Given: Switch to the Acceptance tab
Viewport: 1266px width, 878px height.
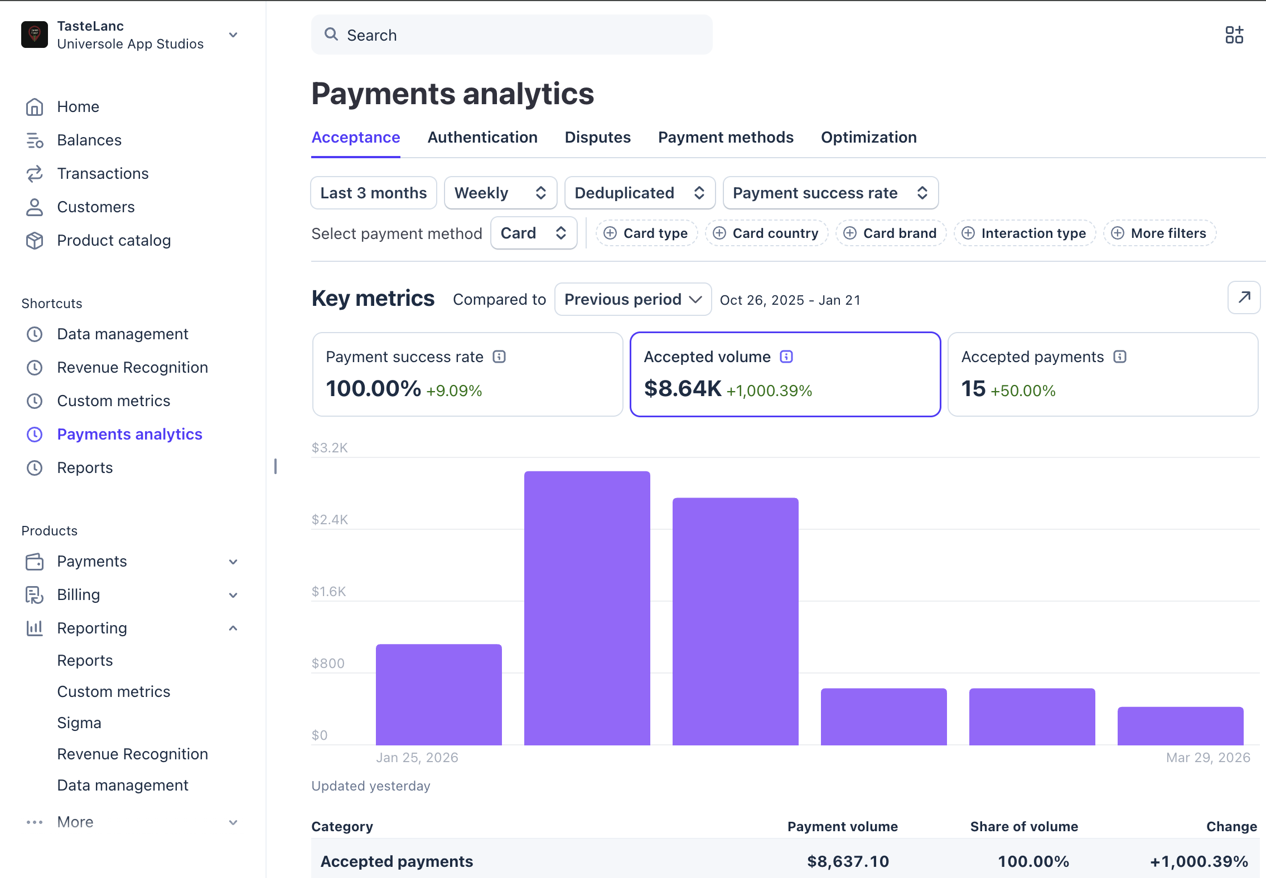Looking at the screenshot, I should [x=356, y=138].
